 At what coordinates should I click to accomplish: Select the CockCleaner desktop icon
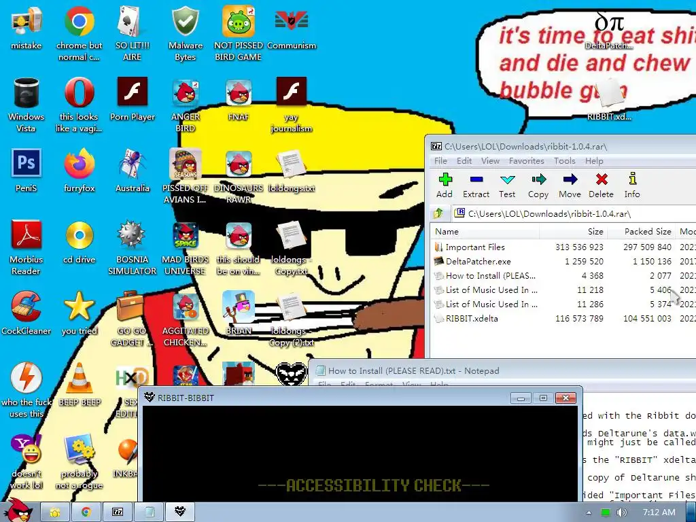tap(26, 313)
